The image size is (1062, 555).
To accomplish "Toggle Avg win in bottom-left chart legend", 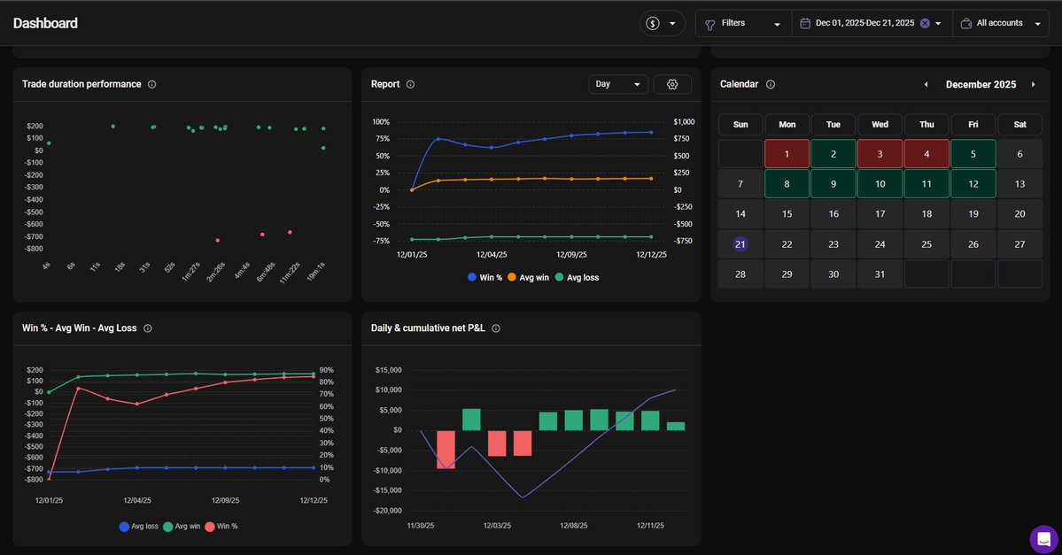I will [182, 527].
